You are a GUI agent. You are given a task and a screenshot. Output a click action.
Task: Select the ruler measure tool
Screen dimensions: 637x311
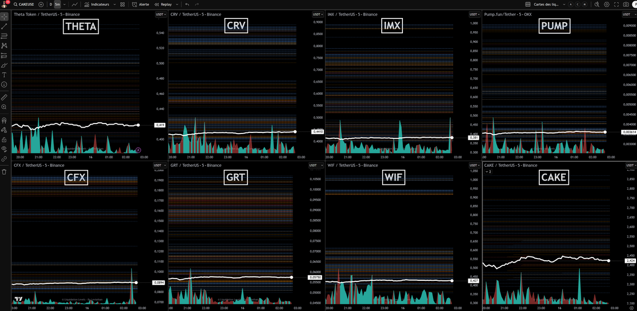(x=4, y=97)
